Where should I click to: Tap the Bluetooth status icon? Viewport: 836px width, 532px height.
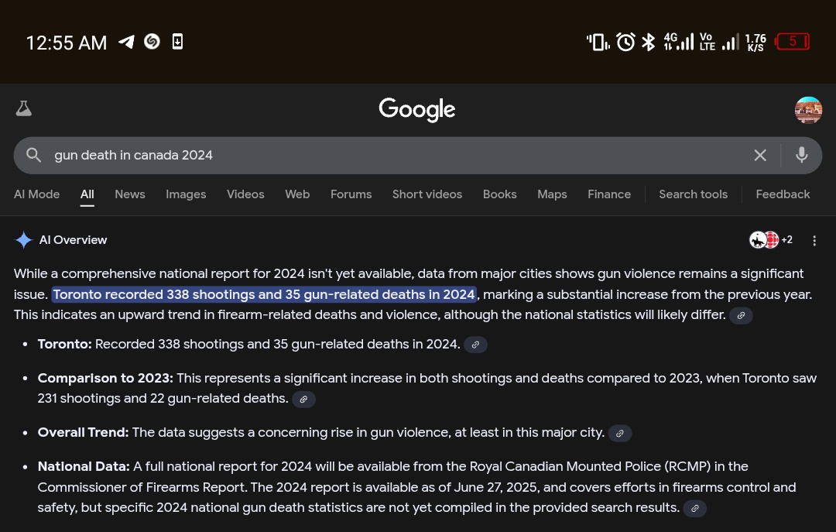[x=649, y=42]
